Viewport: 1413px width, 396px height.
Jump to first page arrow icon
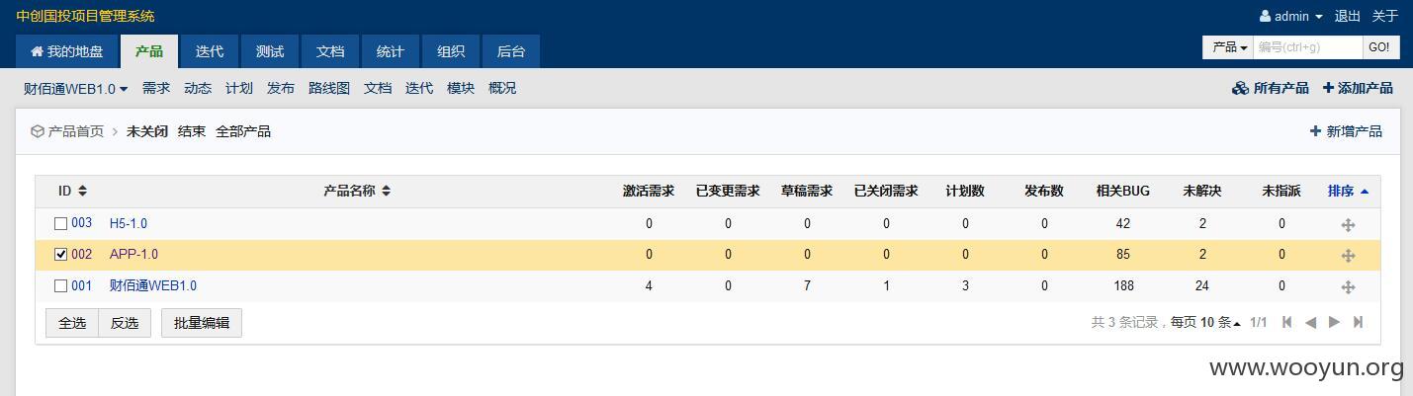(1286, 322)
